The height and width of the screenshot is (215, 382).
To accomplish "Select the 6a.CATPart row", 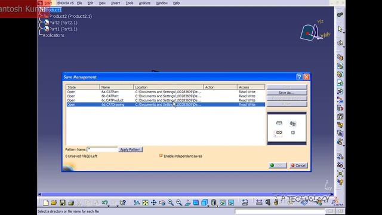I will tap(166, 92).
